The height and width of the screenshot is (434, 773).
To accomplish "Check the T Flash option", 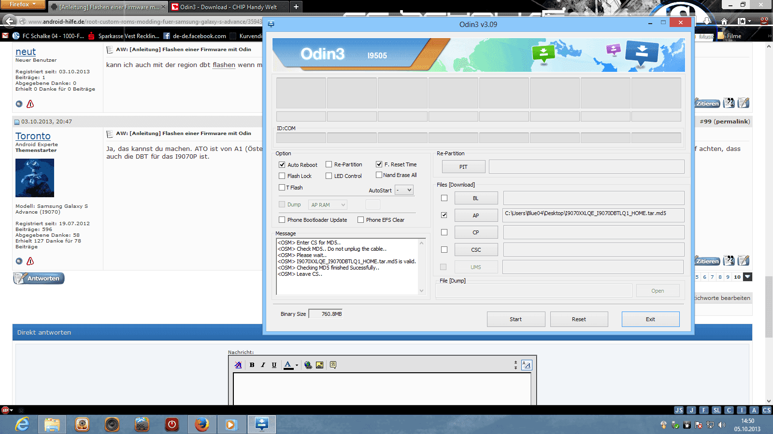I will [x=282, y=188].
